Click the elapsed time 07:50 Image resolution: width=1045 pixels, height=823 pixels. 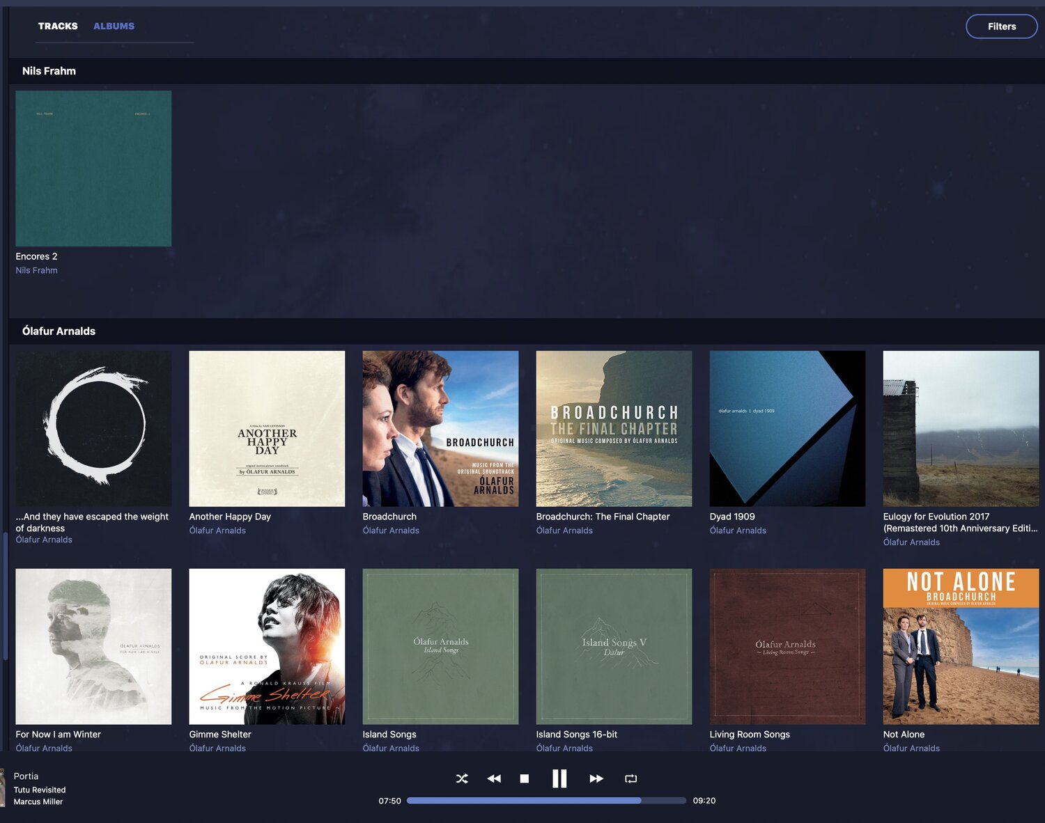point(389,801)
